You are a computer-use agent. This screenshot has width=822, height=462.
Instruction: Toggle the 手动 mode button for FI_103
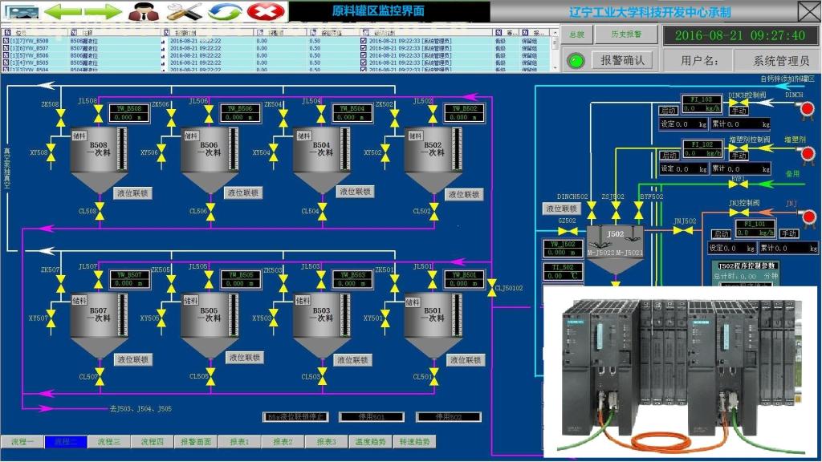pos(739,111)
